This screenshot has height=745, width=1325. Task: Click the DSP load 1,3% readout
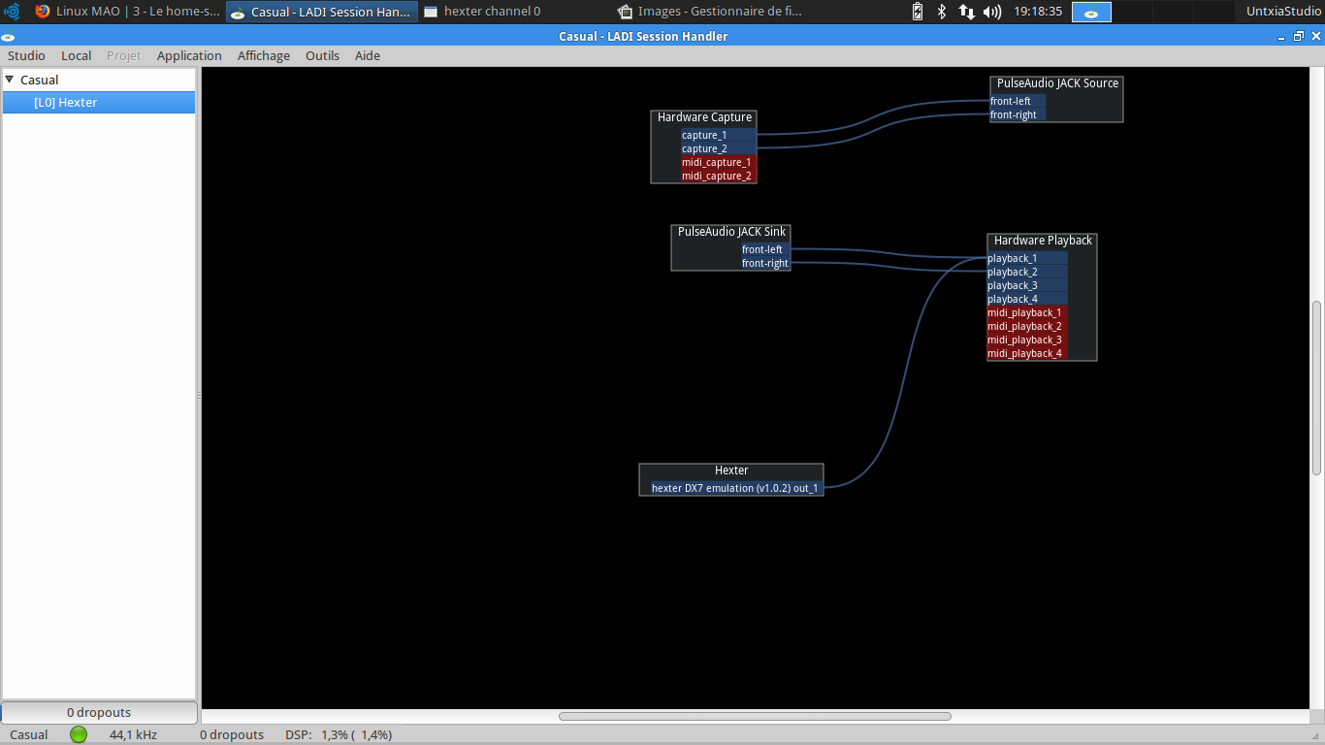339,734
